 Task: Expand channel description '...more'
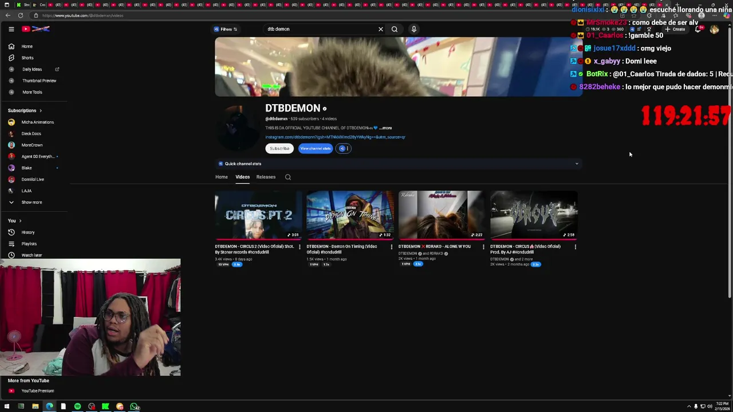(x=386, y=128)
